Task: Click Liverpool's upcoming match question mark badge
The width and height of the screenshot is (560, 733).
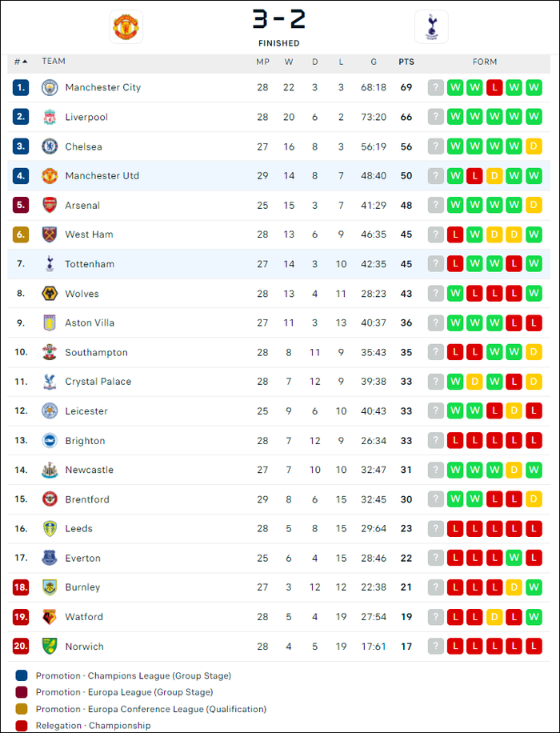Action: [436, 117]
